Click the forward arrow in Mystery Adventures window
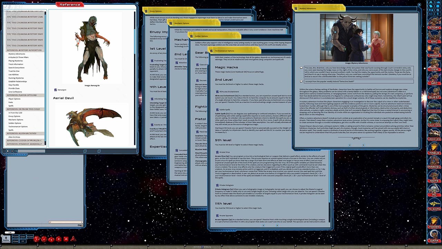The image size is (442, 249). [x=364, y=145]
